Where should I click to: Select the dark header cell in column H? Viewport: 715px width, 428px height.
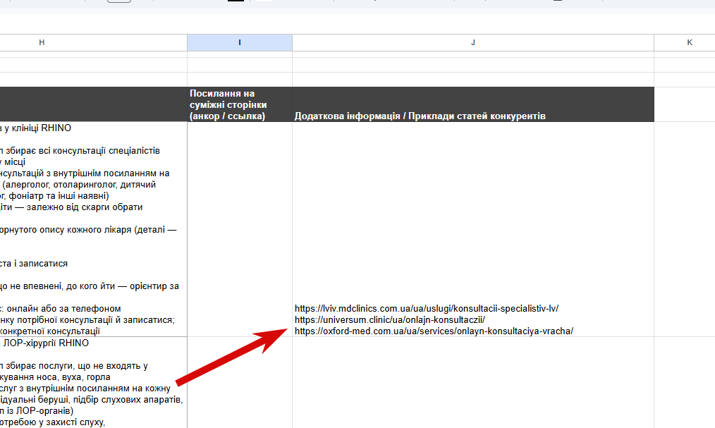94,104
